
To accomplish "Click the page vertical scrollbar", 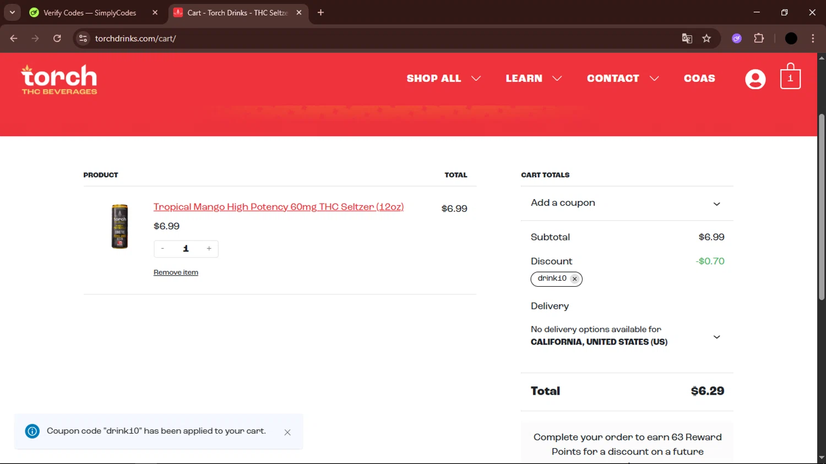I will click(x=822, y=207).
